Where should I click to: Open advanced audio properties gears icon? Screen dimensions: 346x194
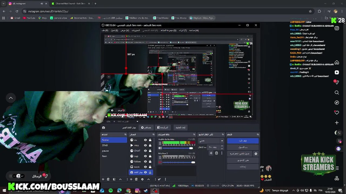pyautogui.click(x=159, y=179)
